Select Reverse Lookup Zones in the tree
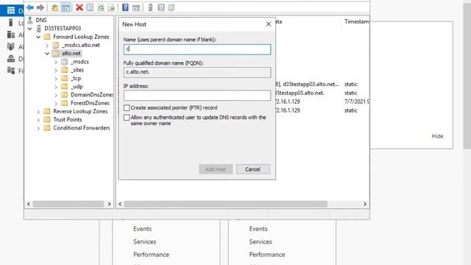Screen dimensions: 471x265 (x=80, y=111)
